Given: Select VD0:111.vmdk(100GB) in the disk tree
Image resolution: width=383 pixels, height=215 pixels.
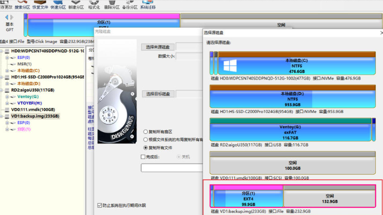Looking at the screenshot, I should point(33,110).
